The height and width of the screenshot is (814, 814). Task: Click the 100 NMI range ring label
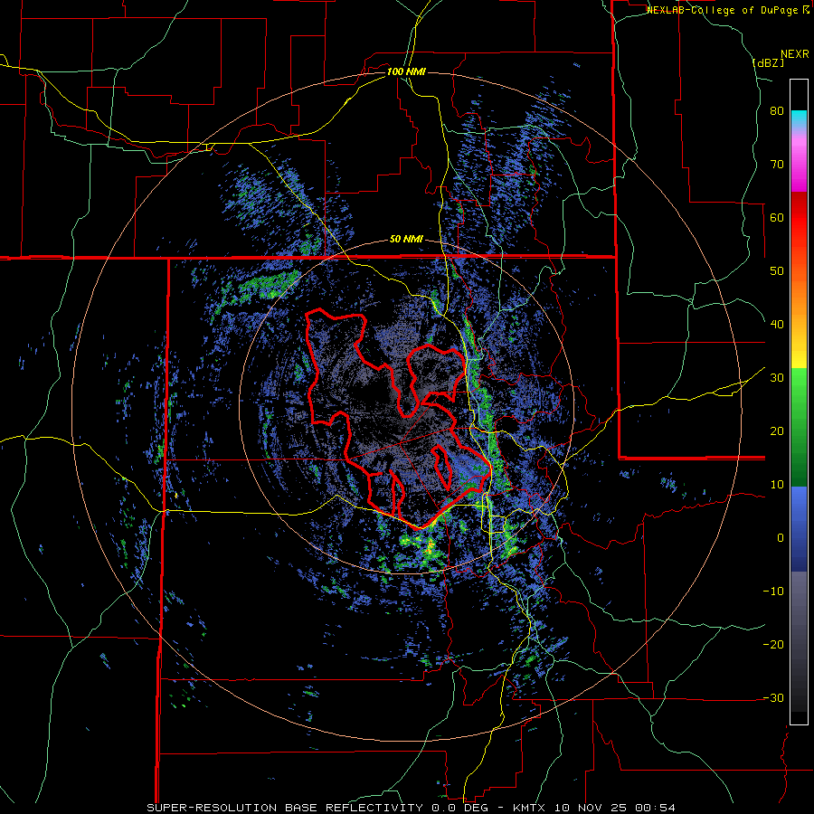tap(406, 71)
